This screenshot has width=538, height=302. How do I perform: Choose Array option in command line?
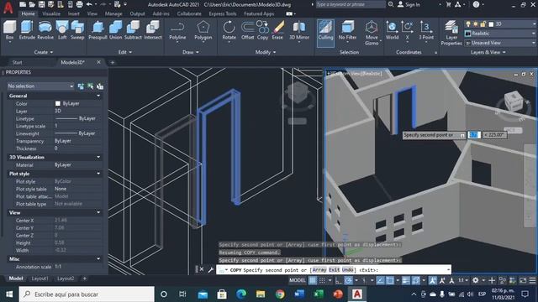tap(319, 270)
